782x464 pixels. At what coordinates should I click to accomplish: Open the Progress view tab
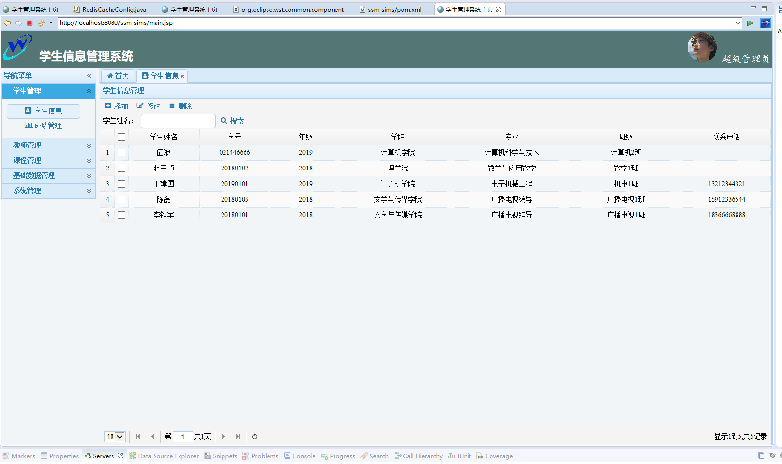tap(338, 456)
